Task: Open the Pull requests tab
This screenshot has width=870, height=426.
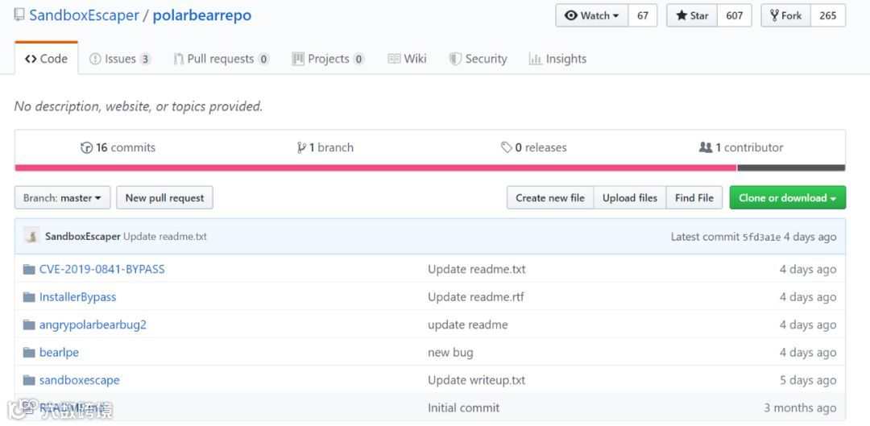Action: [220, 59]
